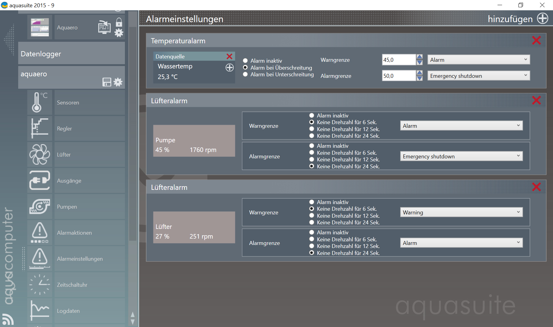Remove the Temperaturalarm with red X
553x327 pixels.
click(x=536, y=40)
